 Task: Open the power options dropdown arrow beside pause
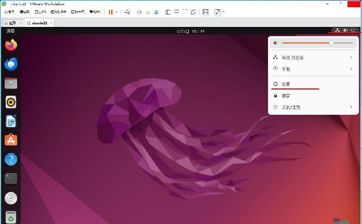click(x=116, y=12)
